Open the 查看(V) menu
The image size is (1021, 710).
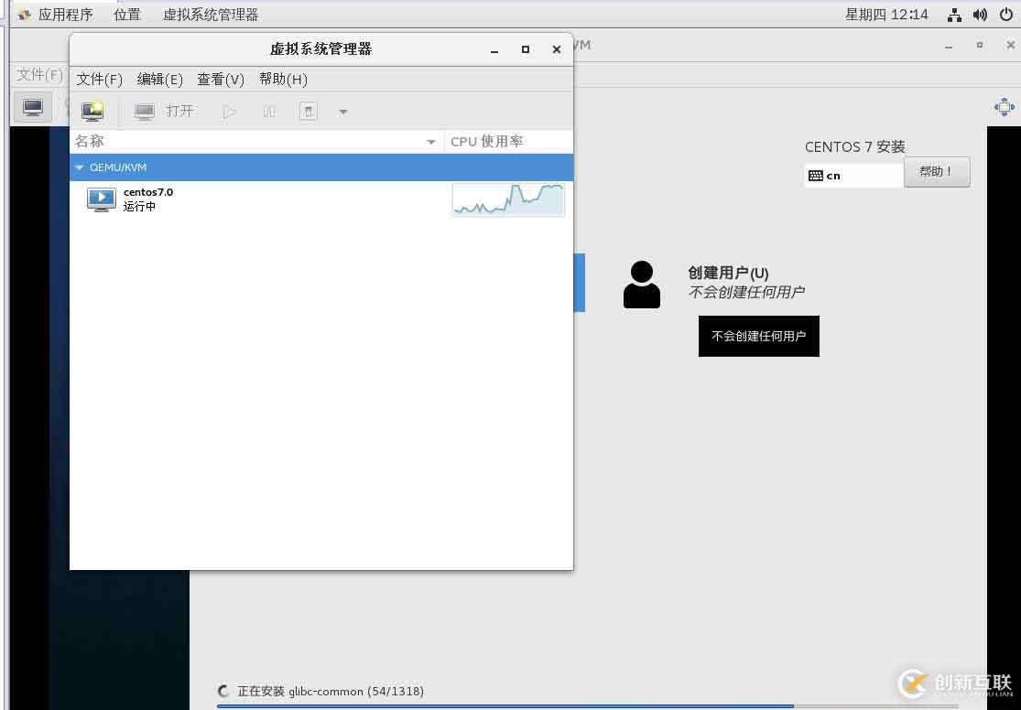pos(221,80)
